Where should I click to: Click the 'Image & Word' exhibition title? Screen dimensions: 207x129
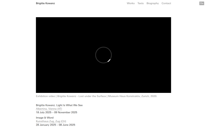pyautogui.click(x=45, y=118)
